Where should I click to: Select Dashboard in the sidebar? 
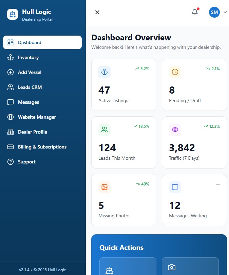click(x=42, y=42)
